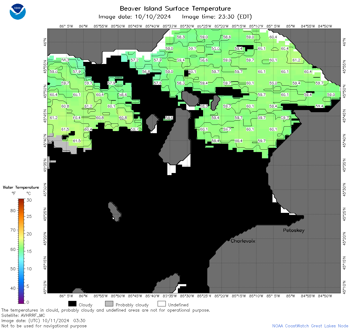The width and height of the screenshot is (351, 330).
Task: Select the Petoskey map label
Action: point(294,230)
